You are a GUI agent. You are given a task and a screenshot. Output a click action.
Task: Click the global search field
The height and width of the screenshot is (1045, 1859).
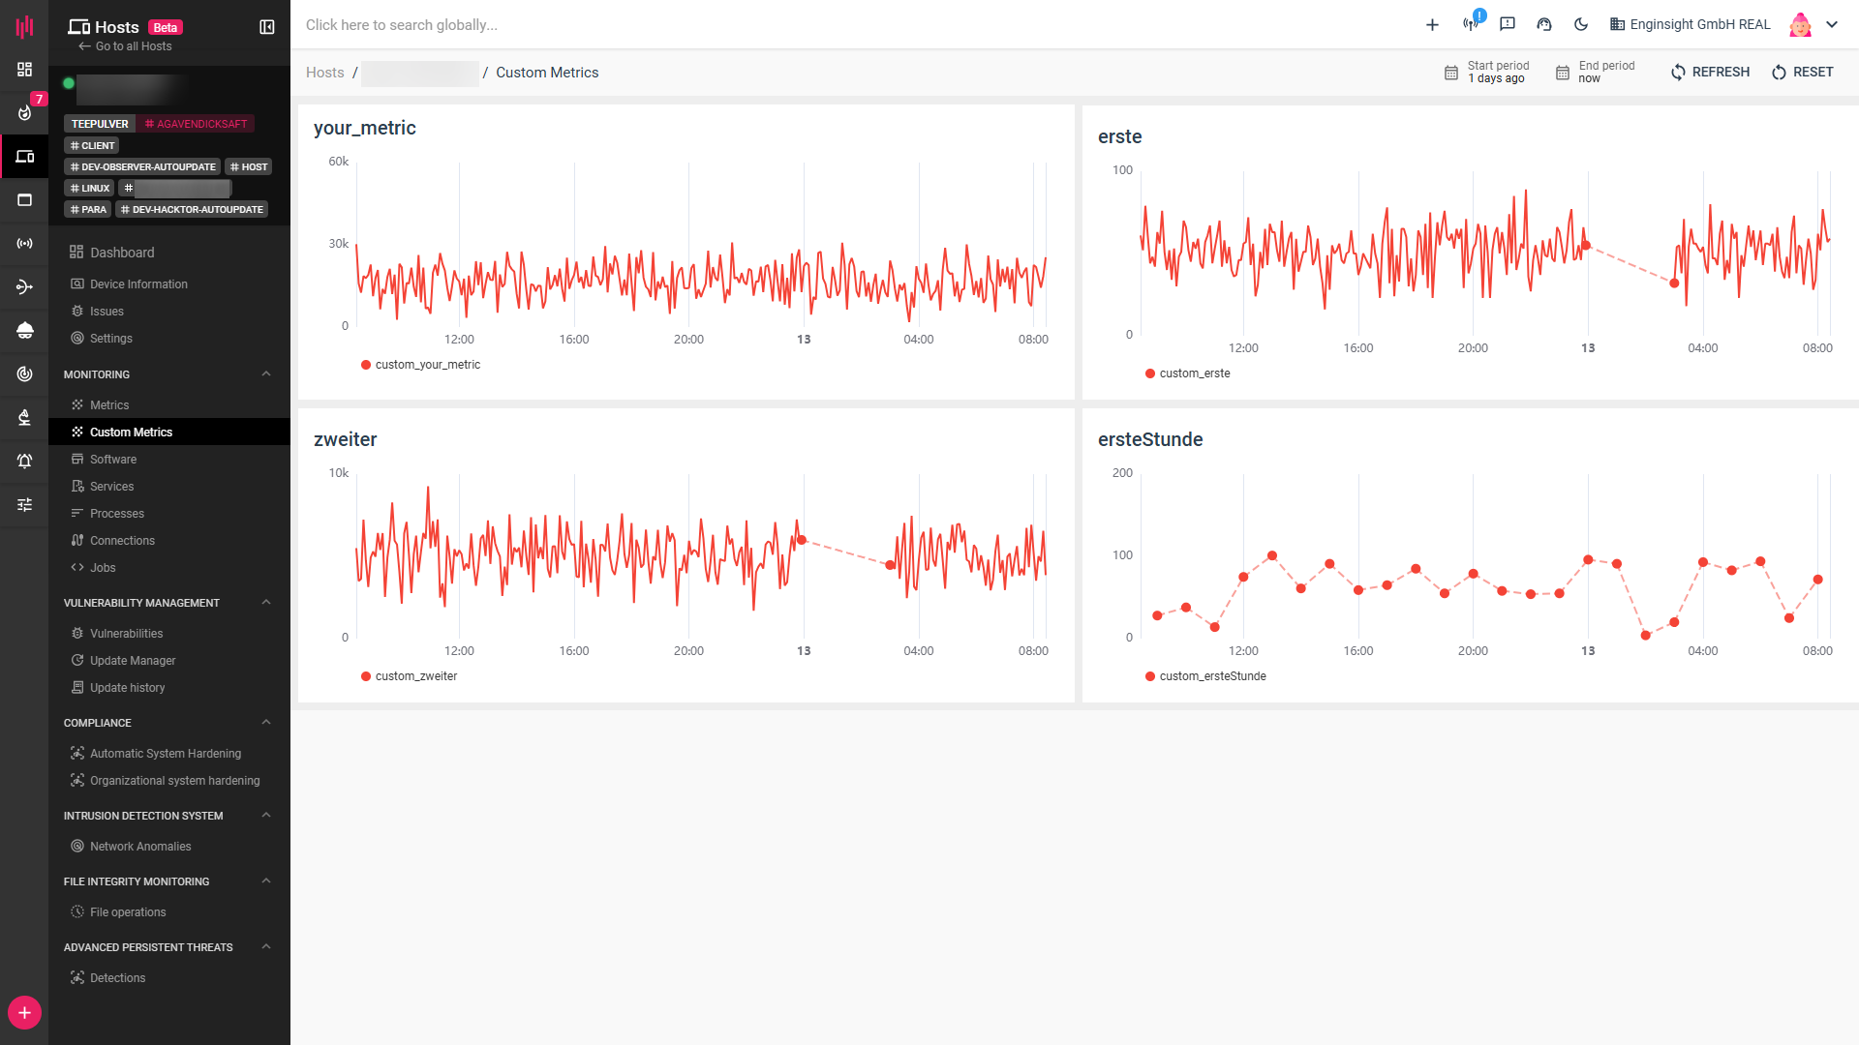tap(402, 25)
